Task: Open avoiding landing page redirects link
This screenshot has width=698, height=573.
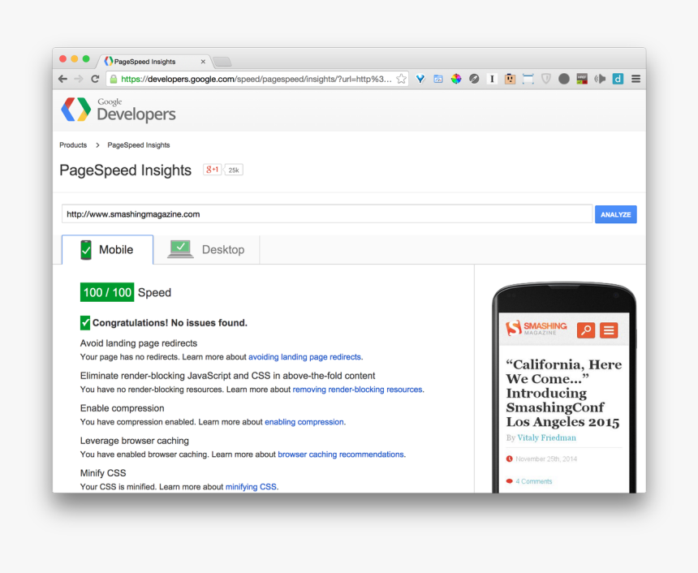Action: point(304,357)
